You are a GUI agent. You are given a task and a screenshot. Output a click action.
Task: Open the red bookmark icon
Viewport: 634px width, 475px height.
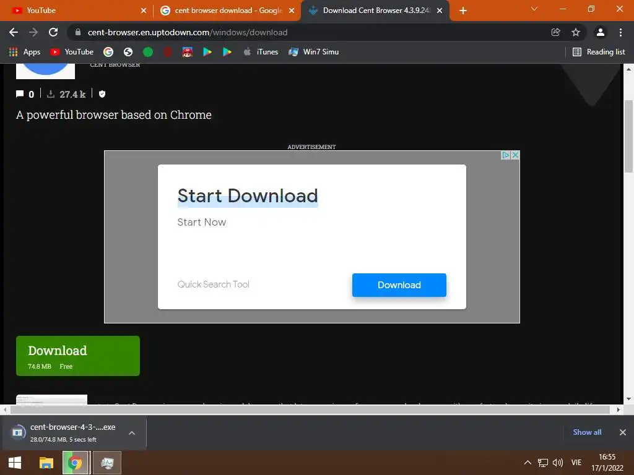[167, 52]
